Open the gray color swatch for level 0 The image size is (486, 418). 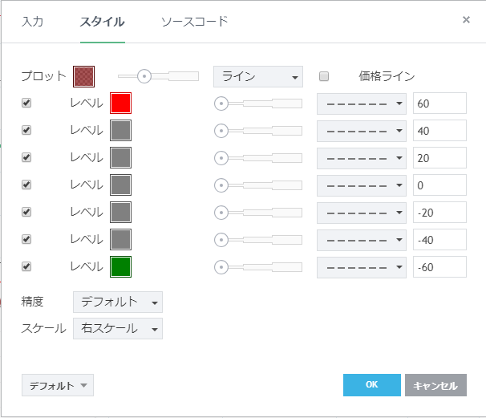click(x=120, y=185)
